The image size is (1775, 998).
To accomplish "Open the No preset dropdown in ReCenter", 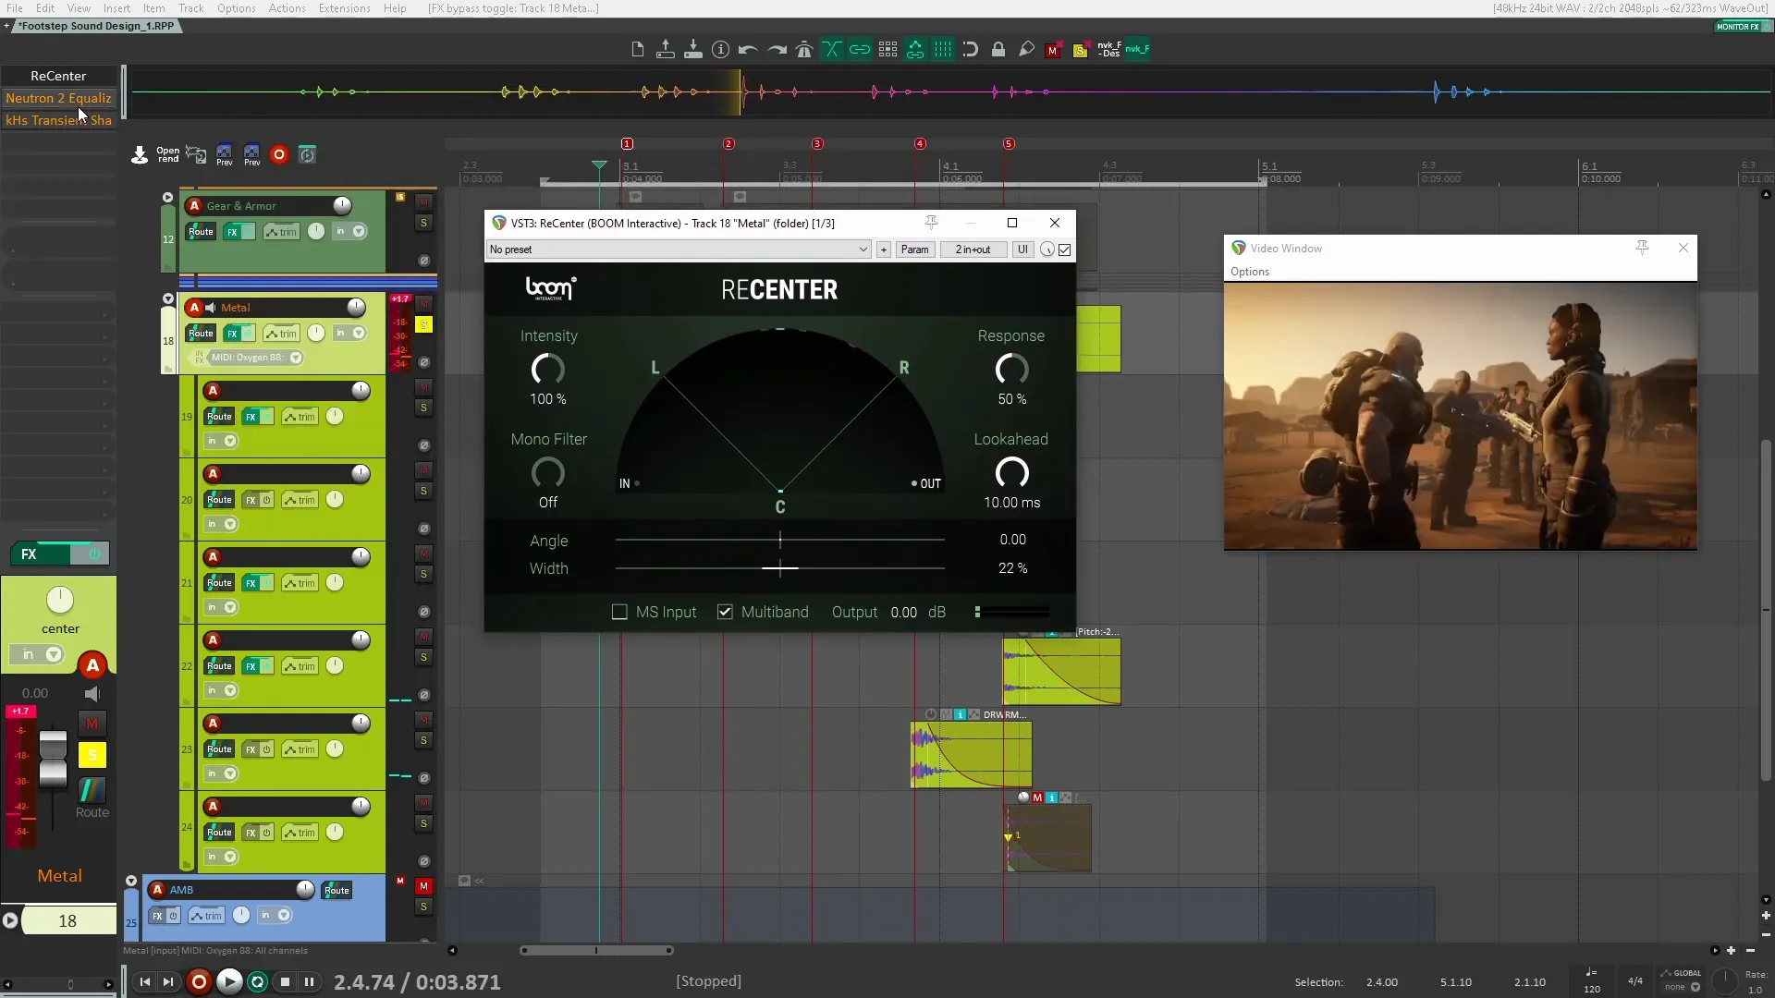I will 679,249.
